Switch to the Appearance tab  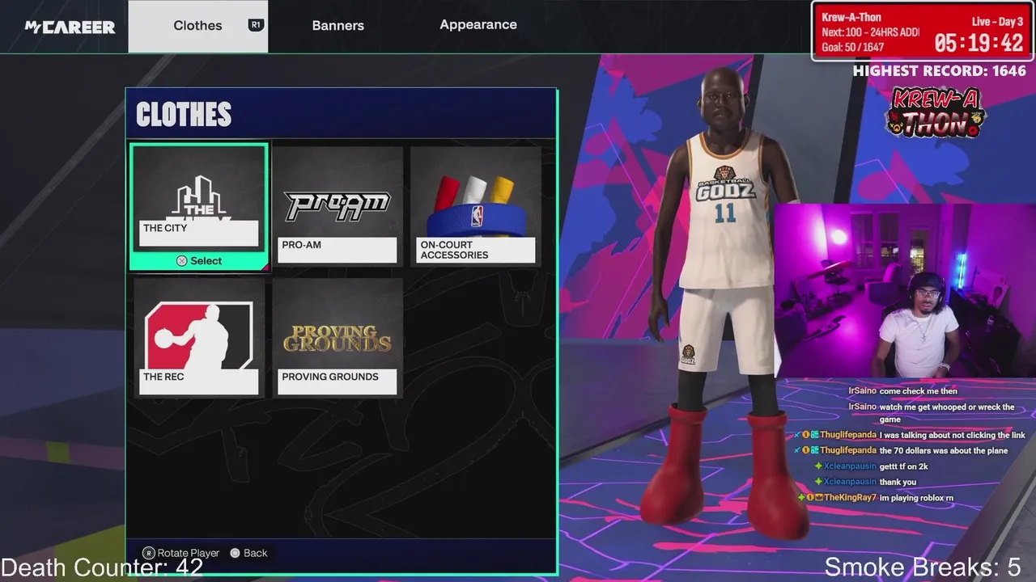[478, 24]
